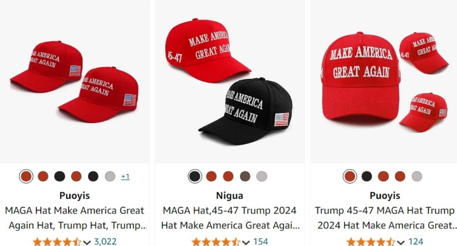
Task: Open the 124 reviews link
Action: point(416,242)
